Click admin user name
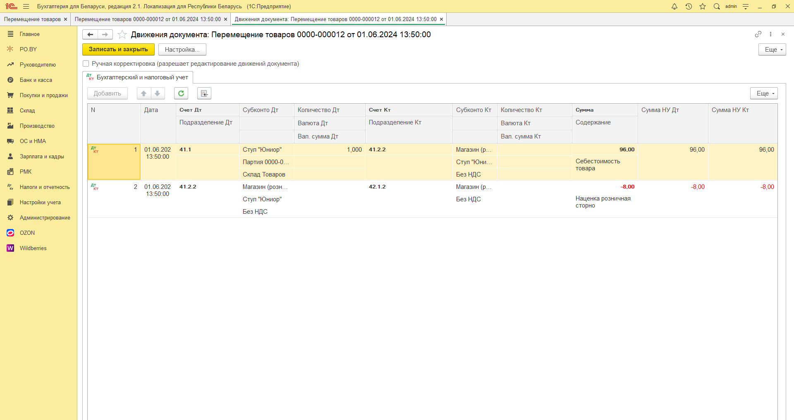The height and width of the screenshot is (420, 794). point(731,6)
